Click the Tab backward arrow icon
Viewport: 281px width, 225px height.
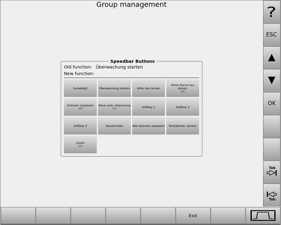pyautogui.click(x=272, y=195)
